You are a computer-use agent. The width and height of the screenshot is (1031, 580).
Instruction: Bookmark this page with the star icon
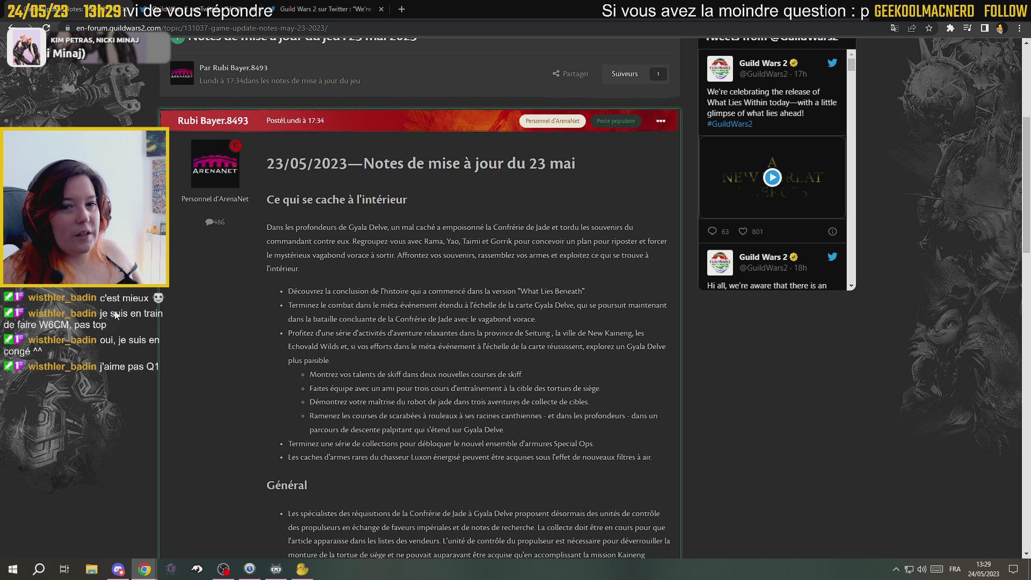929,28
